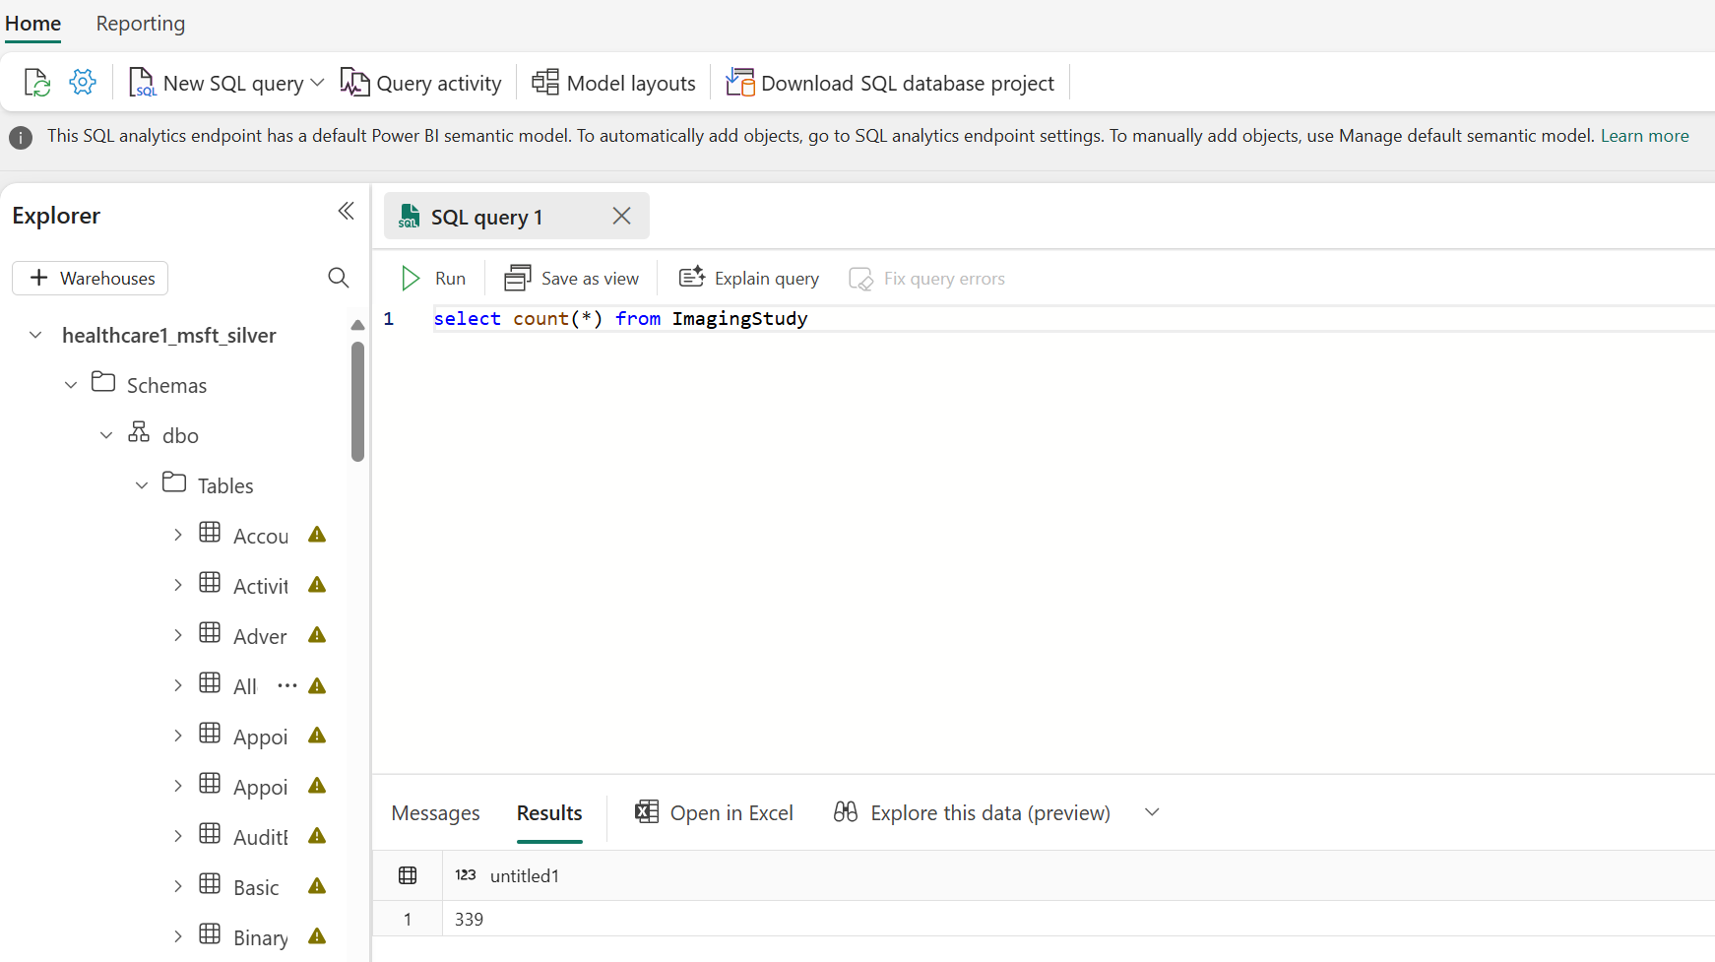Collapse the Explorer pane with double chevron

346,211
